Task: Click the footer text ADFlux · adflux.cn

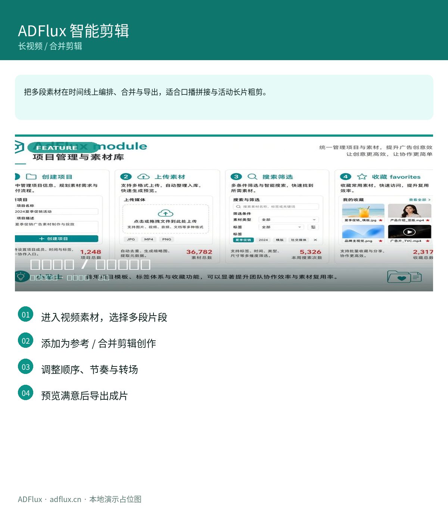Action: (50, 499)
